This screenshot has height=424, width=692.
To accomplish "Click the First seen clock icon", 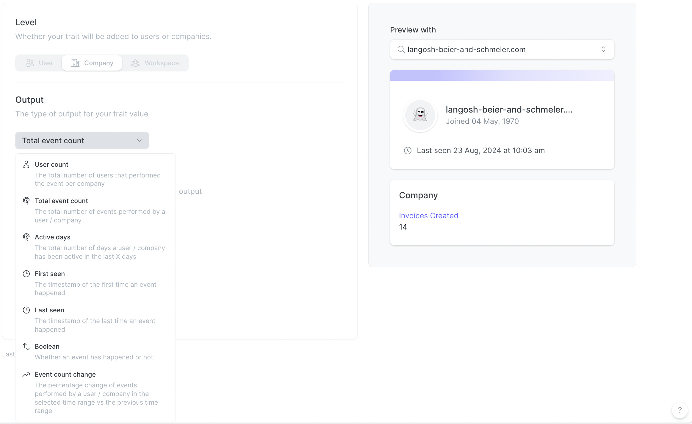I will 26,274.
